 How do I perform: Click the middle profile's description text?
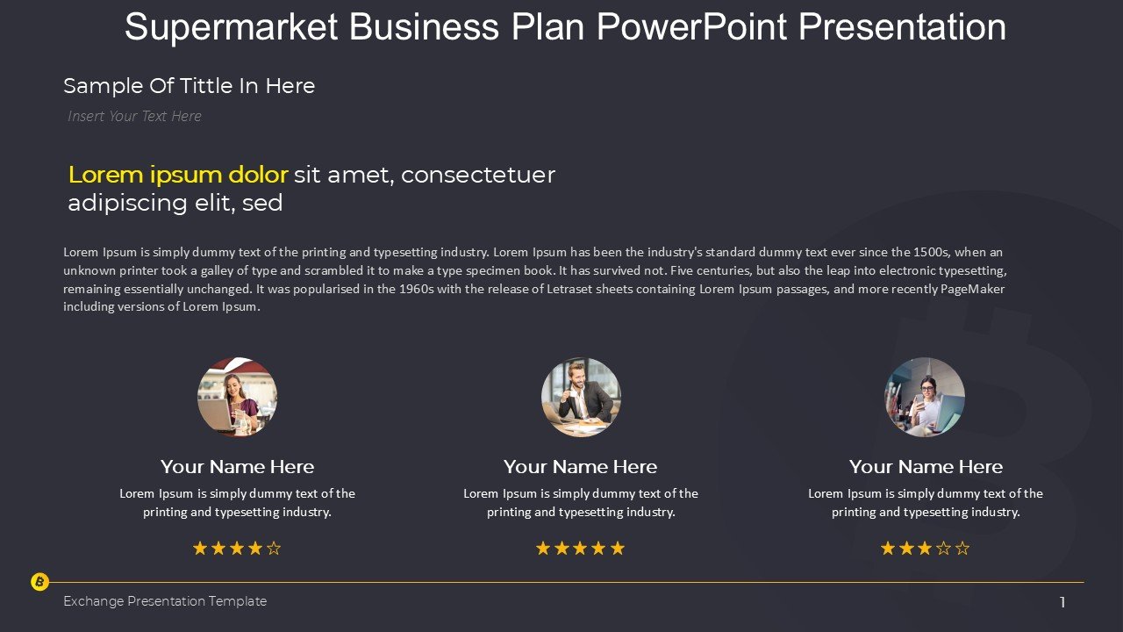click(x=581, y=503)
